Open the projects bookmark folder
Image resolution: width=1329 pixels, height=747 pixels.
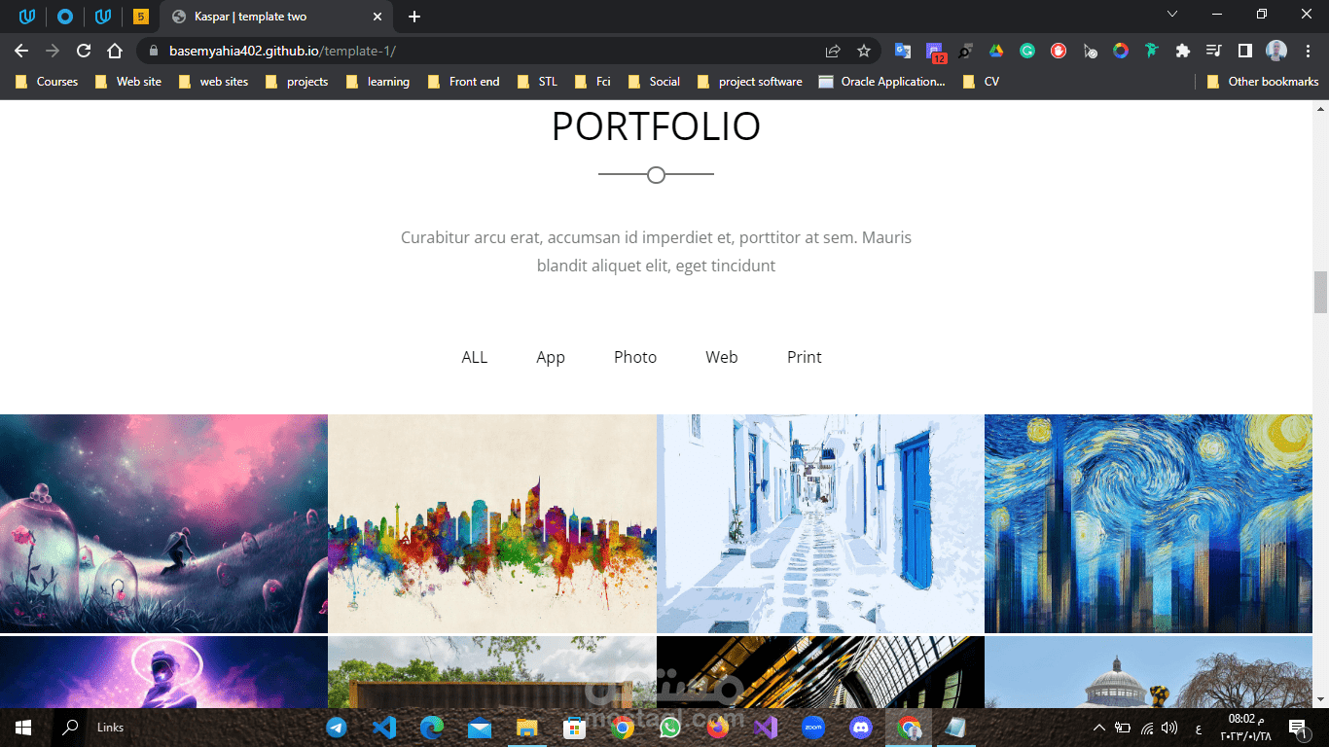296,82
